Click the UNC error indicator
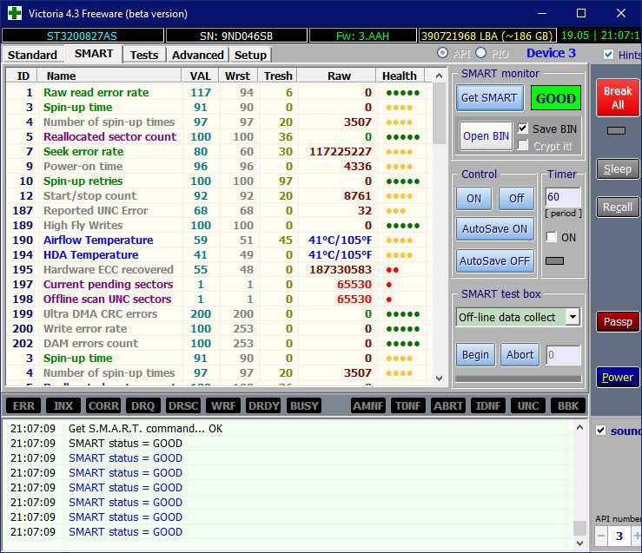 [528, 405]
